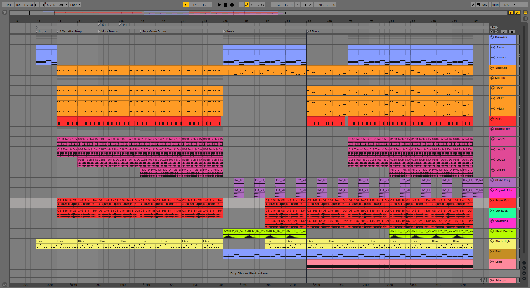530x288 pixels.
Task: Open the Key map mode
Action: [484, 5]
